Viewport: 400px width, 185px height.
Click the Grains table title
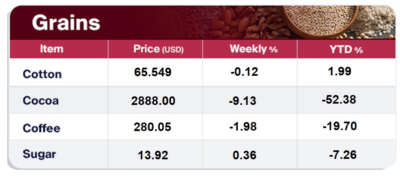pyautogui.click(x=66, y=22)
